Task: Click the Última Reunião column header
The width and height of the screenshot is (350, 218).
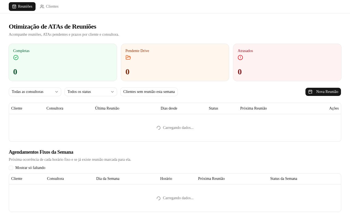Action: point(107,108)
